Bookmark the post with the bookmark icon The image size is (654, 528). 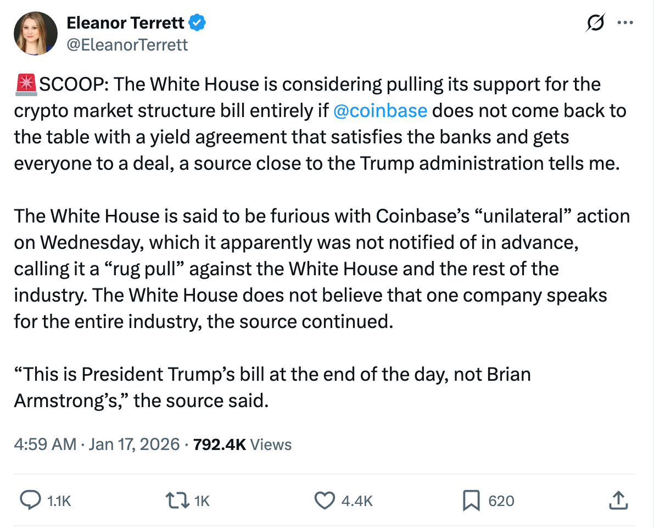[472, 500]
